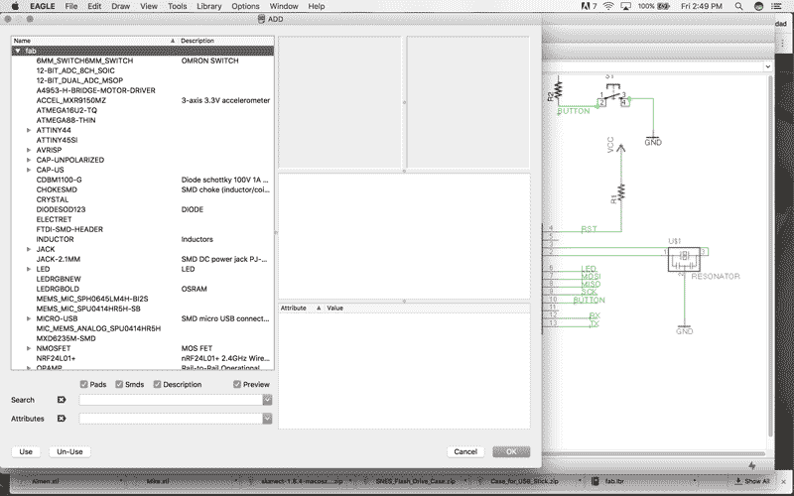
Task: Select 6MM_SWITCH6MM_SWITCH in the list
Action: 84,61
